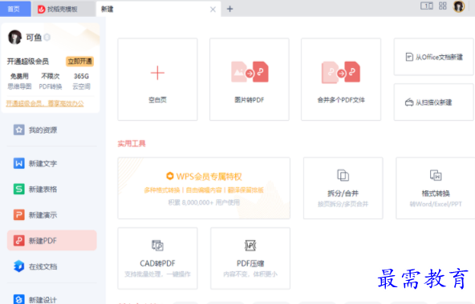
Task: Click the format conversion icon
Action: tap(436, 175)
